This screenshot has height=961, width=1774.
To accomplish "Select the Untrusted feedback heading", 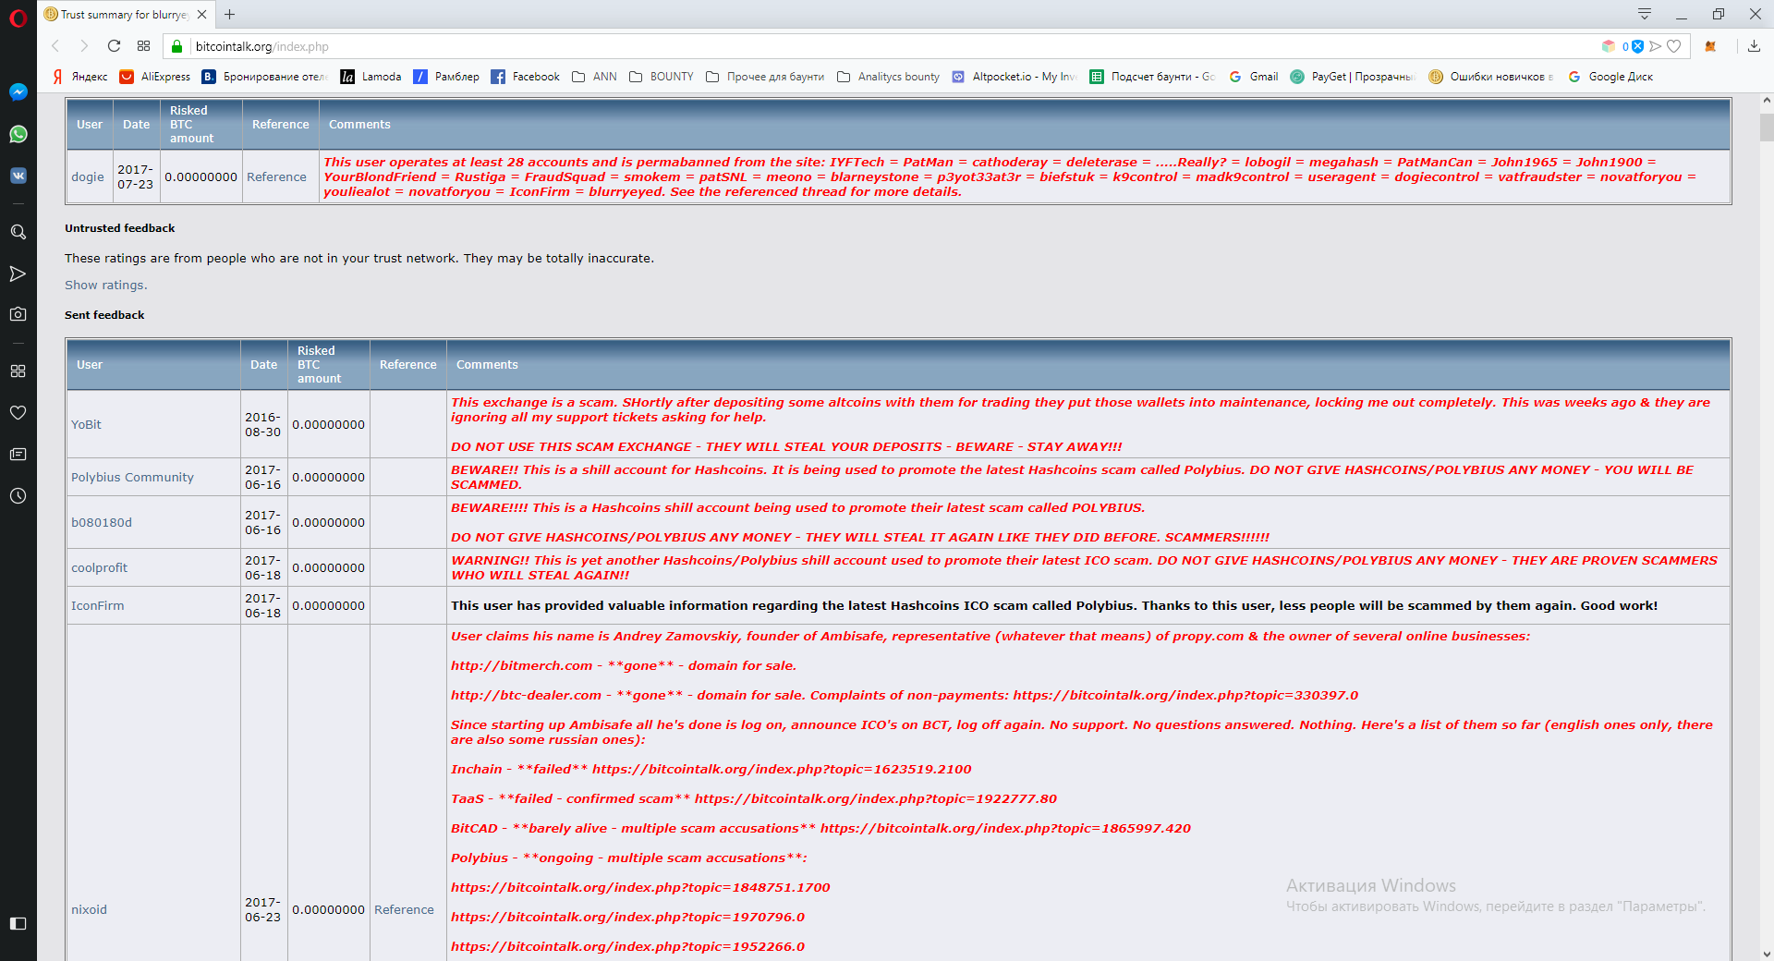I will (x=119, y=228).
